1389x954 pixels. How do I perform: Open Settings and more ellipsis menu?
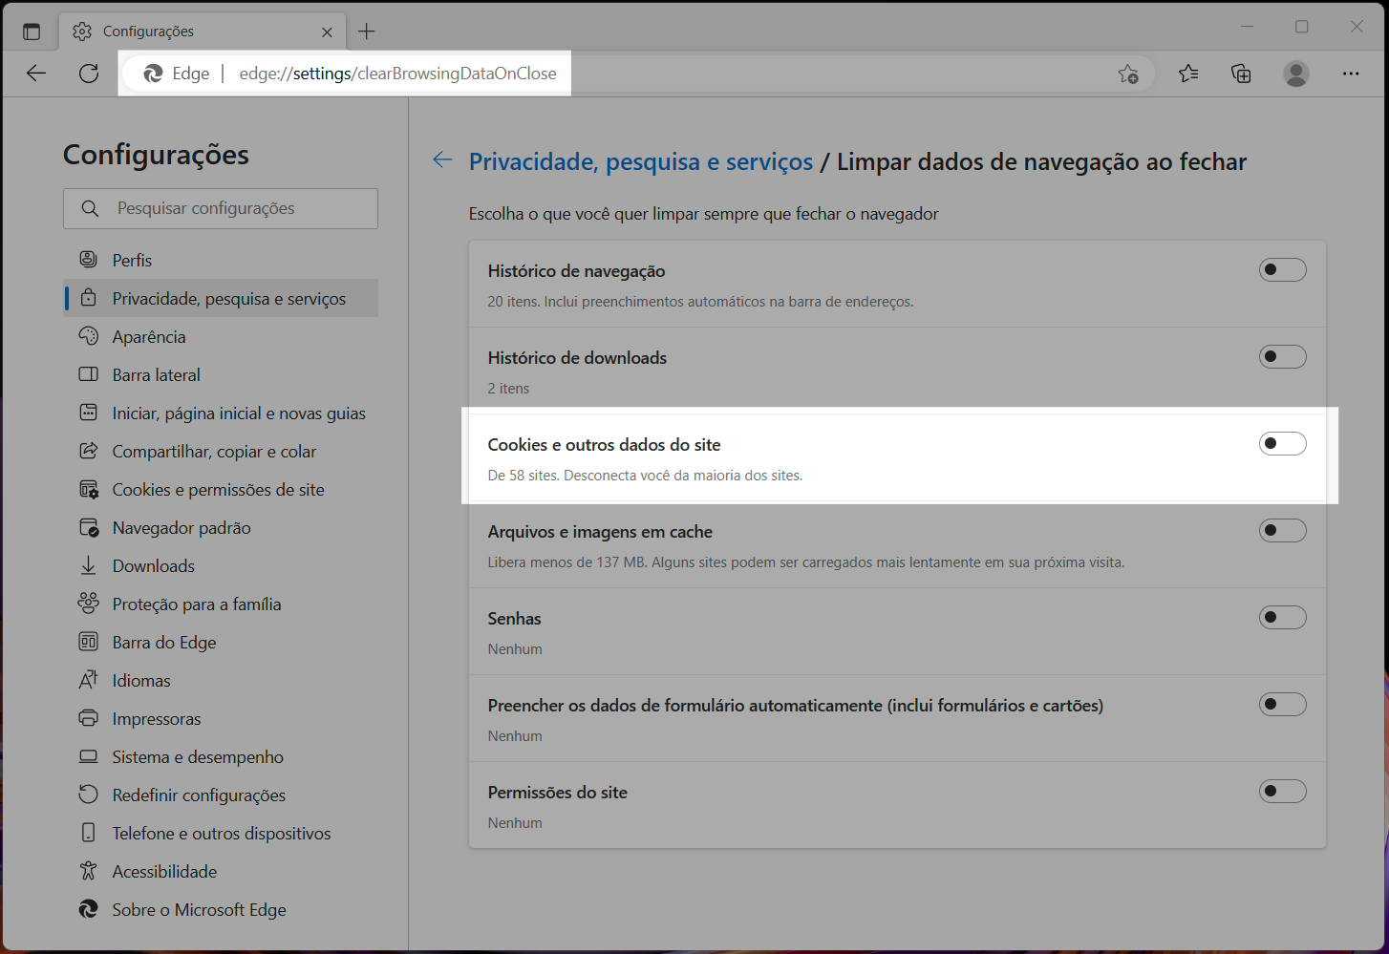pos(1351,74)
